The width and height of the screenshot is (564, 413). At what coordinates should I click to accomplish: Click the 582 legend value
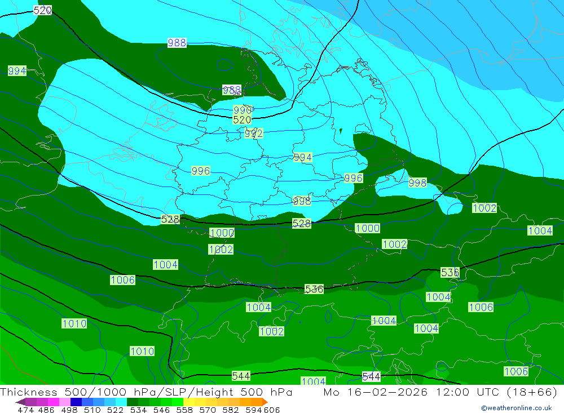pyautogui.click(x=231, y=410)
